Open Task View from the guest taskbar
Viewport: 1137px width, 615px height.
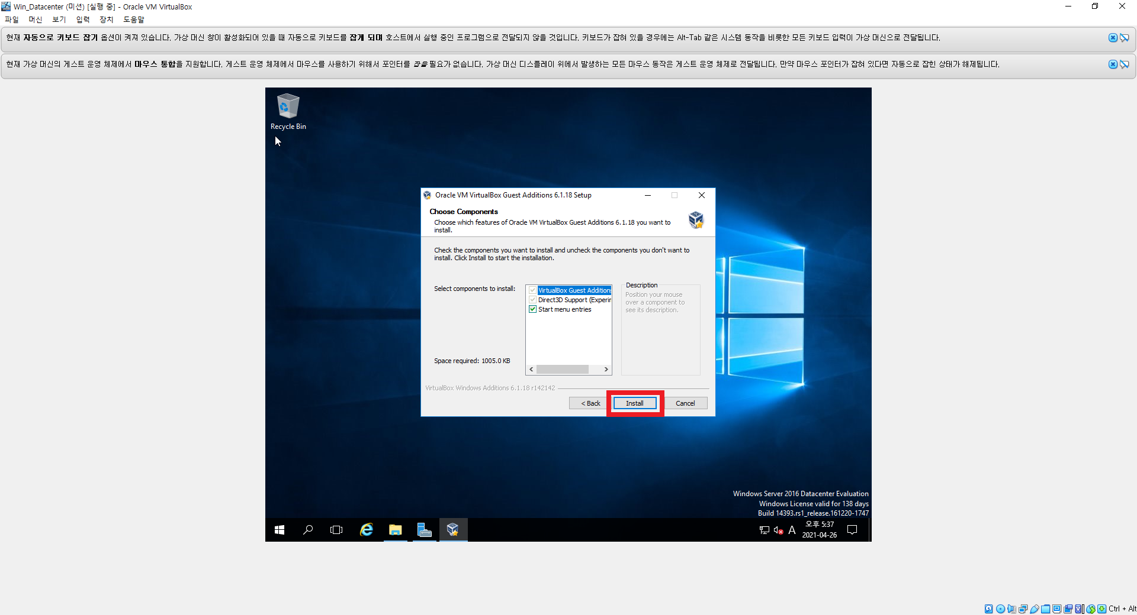point(336,530)
